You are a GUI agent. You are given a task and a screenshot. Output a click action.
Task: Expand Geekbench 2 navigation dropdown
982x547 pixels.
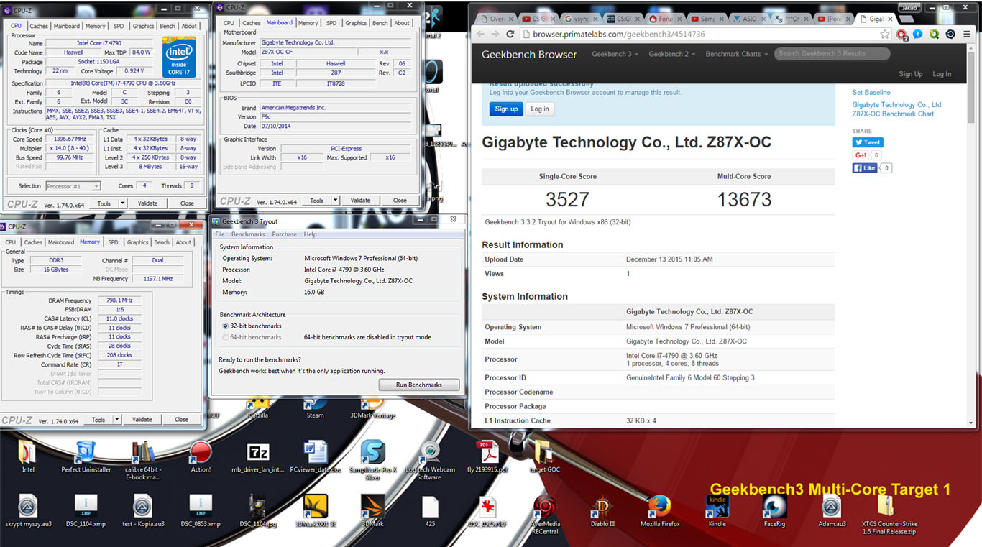click(x=671, y=54)
